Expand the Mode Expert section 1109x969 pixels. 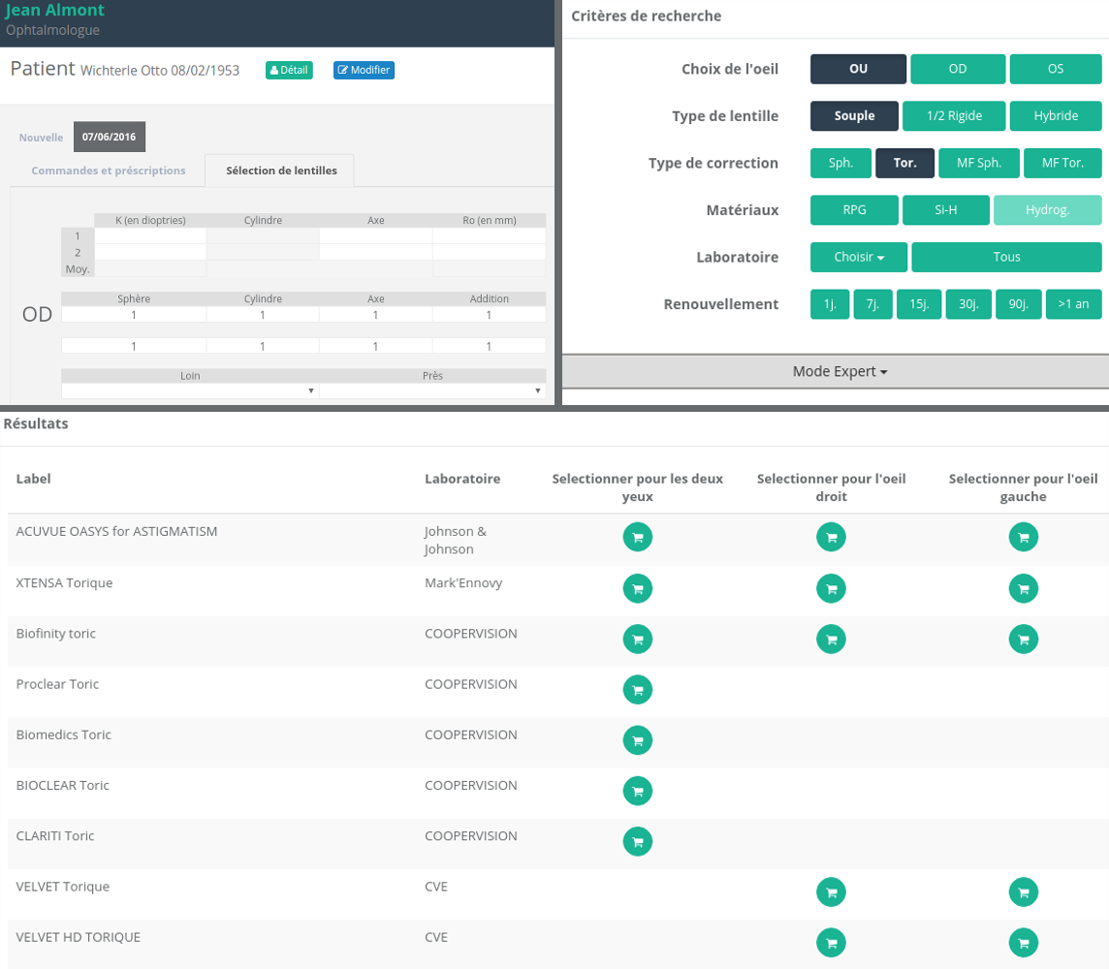pyautogui.click(x=839, y=371)
